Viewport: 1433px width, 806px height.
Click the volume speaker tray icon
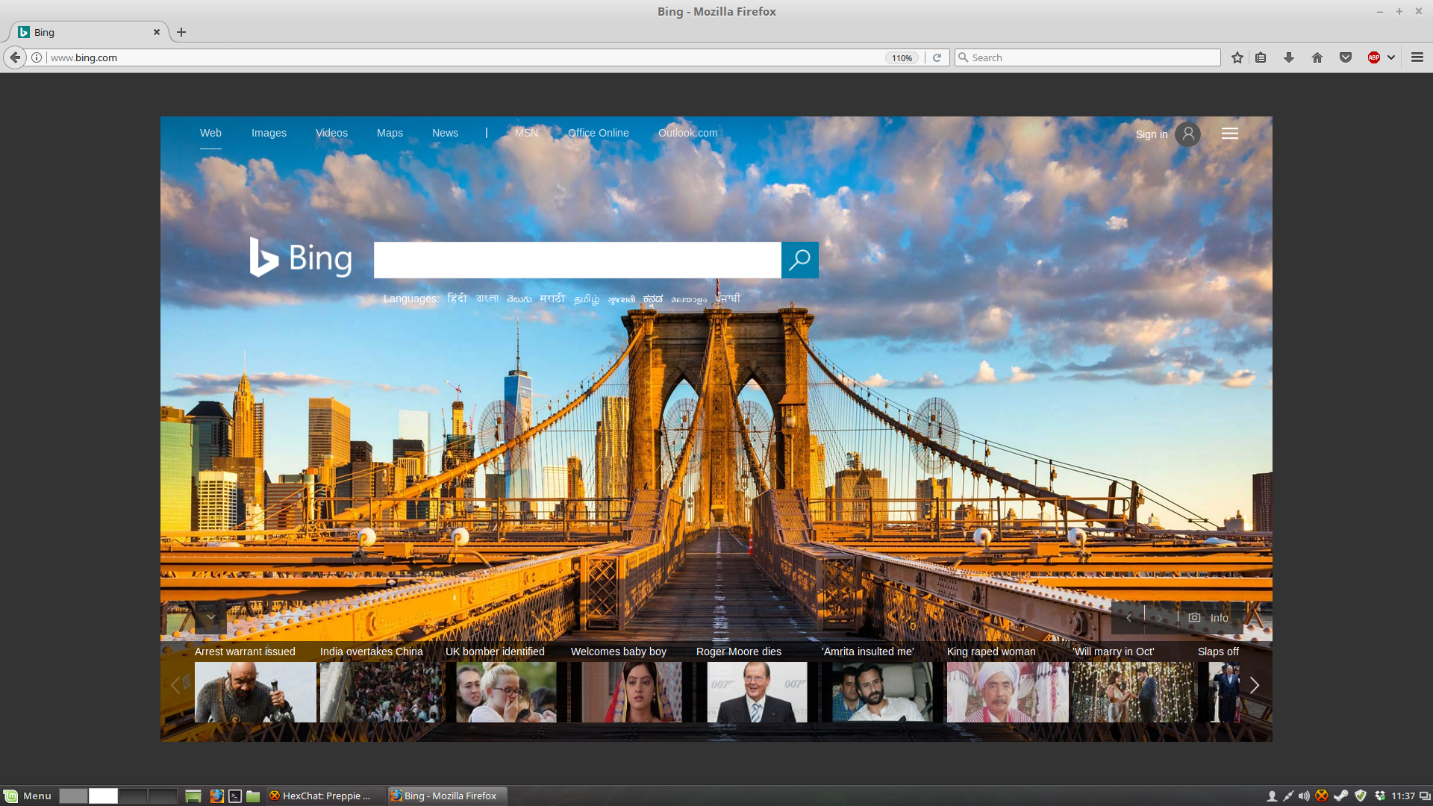[1304, 796]
